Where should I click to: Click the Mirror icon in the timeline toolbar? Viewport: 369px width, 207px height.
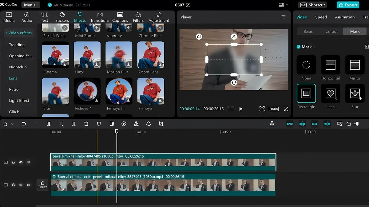coord(136,124)
